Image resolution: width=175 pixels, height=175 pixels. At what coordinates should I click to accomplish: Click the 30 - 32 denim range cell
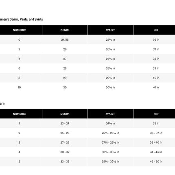(x=65, y=152)
